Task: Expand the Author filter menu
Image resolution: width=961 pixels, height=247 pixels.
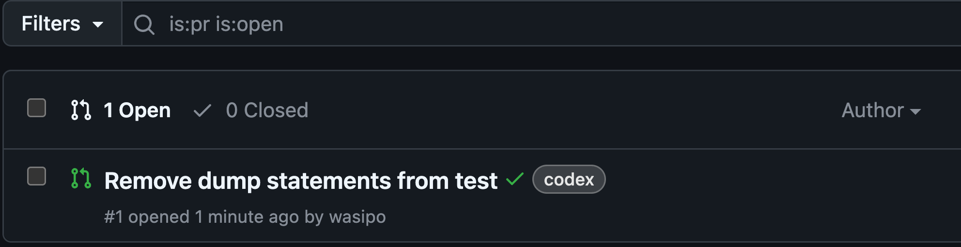Action: tap(881, 110)
